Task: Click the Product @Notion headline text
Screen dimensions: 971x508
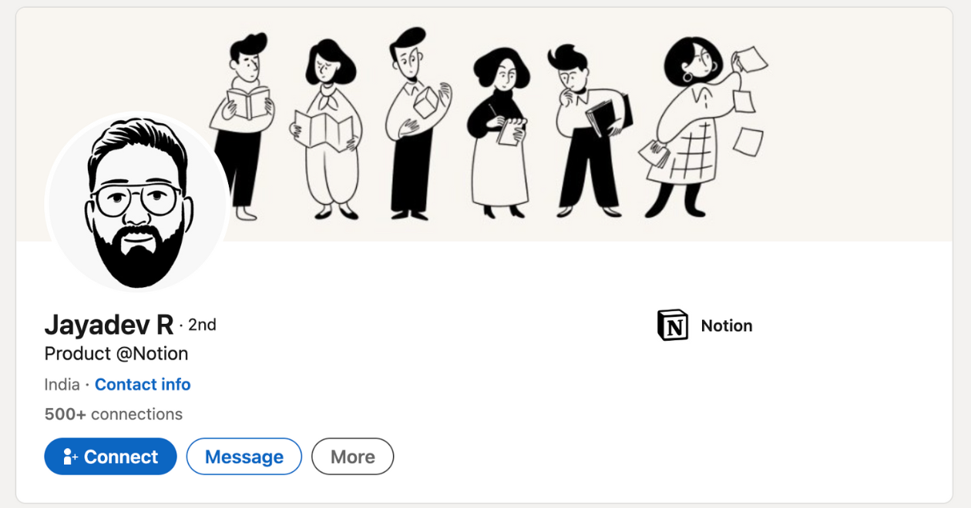Action: [116, 354]
